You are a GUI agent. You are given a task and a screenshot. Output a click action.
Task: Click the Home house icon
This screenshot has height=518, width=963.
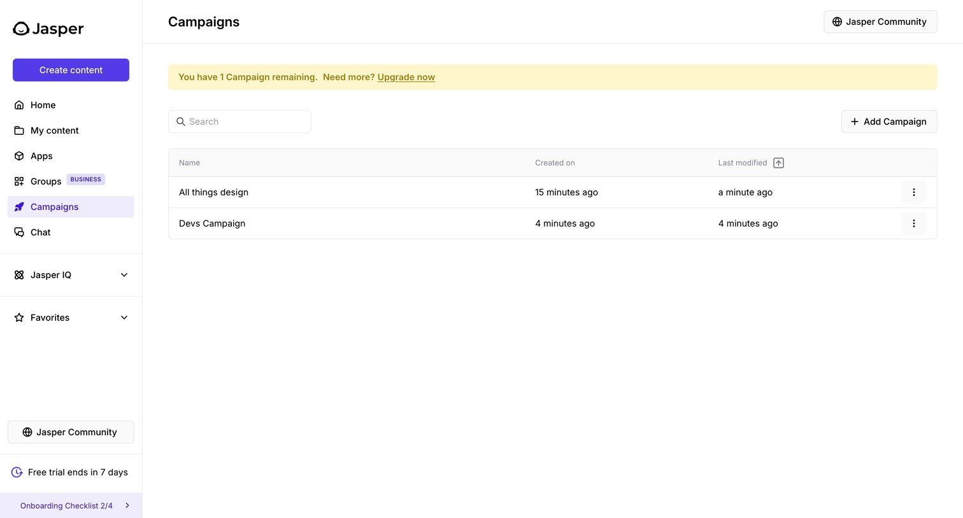[19, 105]
